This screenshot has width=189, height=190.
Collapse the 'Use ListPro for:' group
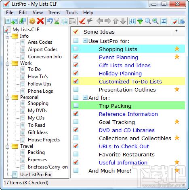85,41
